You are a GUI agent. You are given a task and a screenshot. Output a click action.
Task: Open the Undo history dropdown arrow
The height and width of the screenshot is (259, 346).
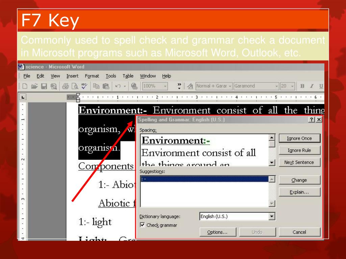125,86
